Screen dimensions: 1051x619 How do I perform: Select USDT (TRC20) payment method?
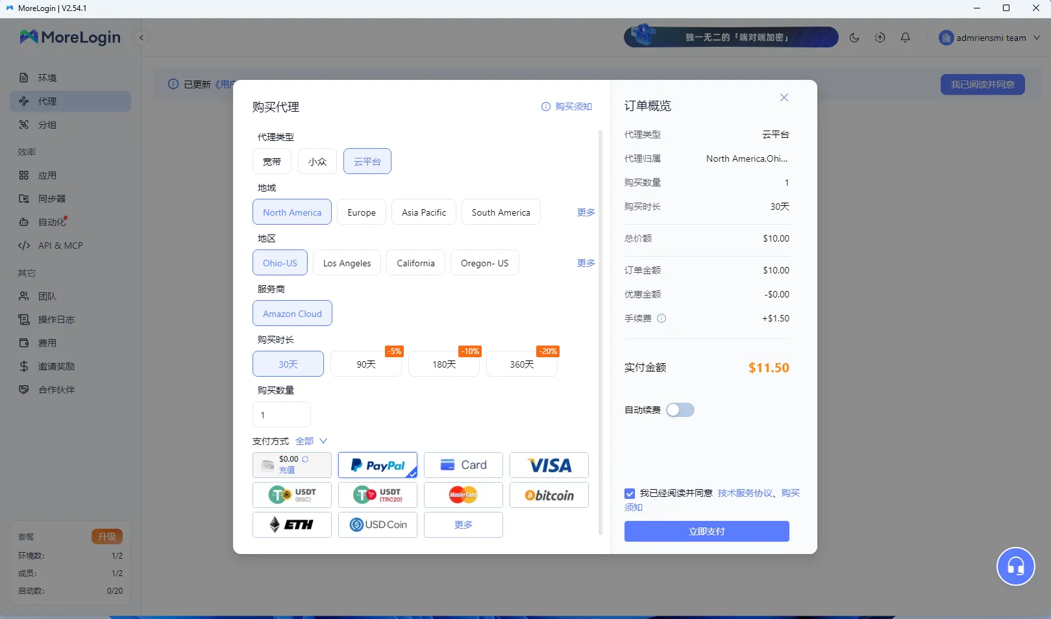click(x=378, y=495)
